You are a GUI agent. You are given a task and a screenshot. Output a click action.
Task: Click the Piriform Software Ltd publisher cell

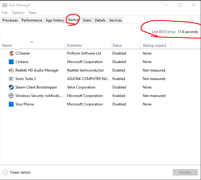[84, 53]
